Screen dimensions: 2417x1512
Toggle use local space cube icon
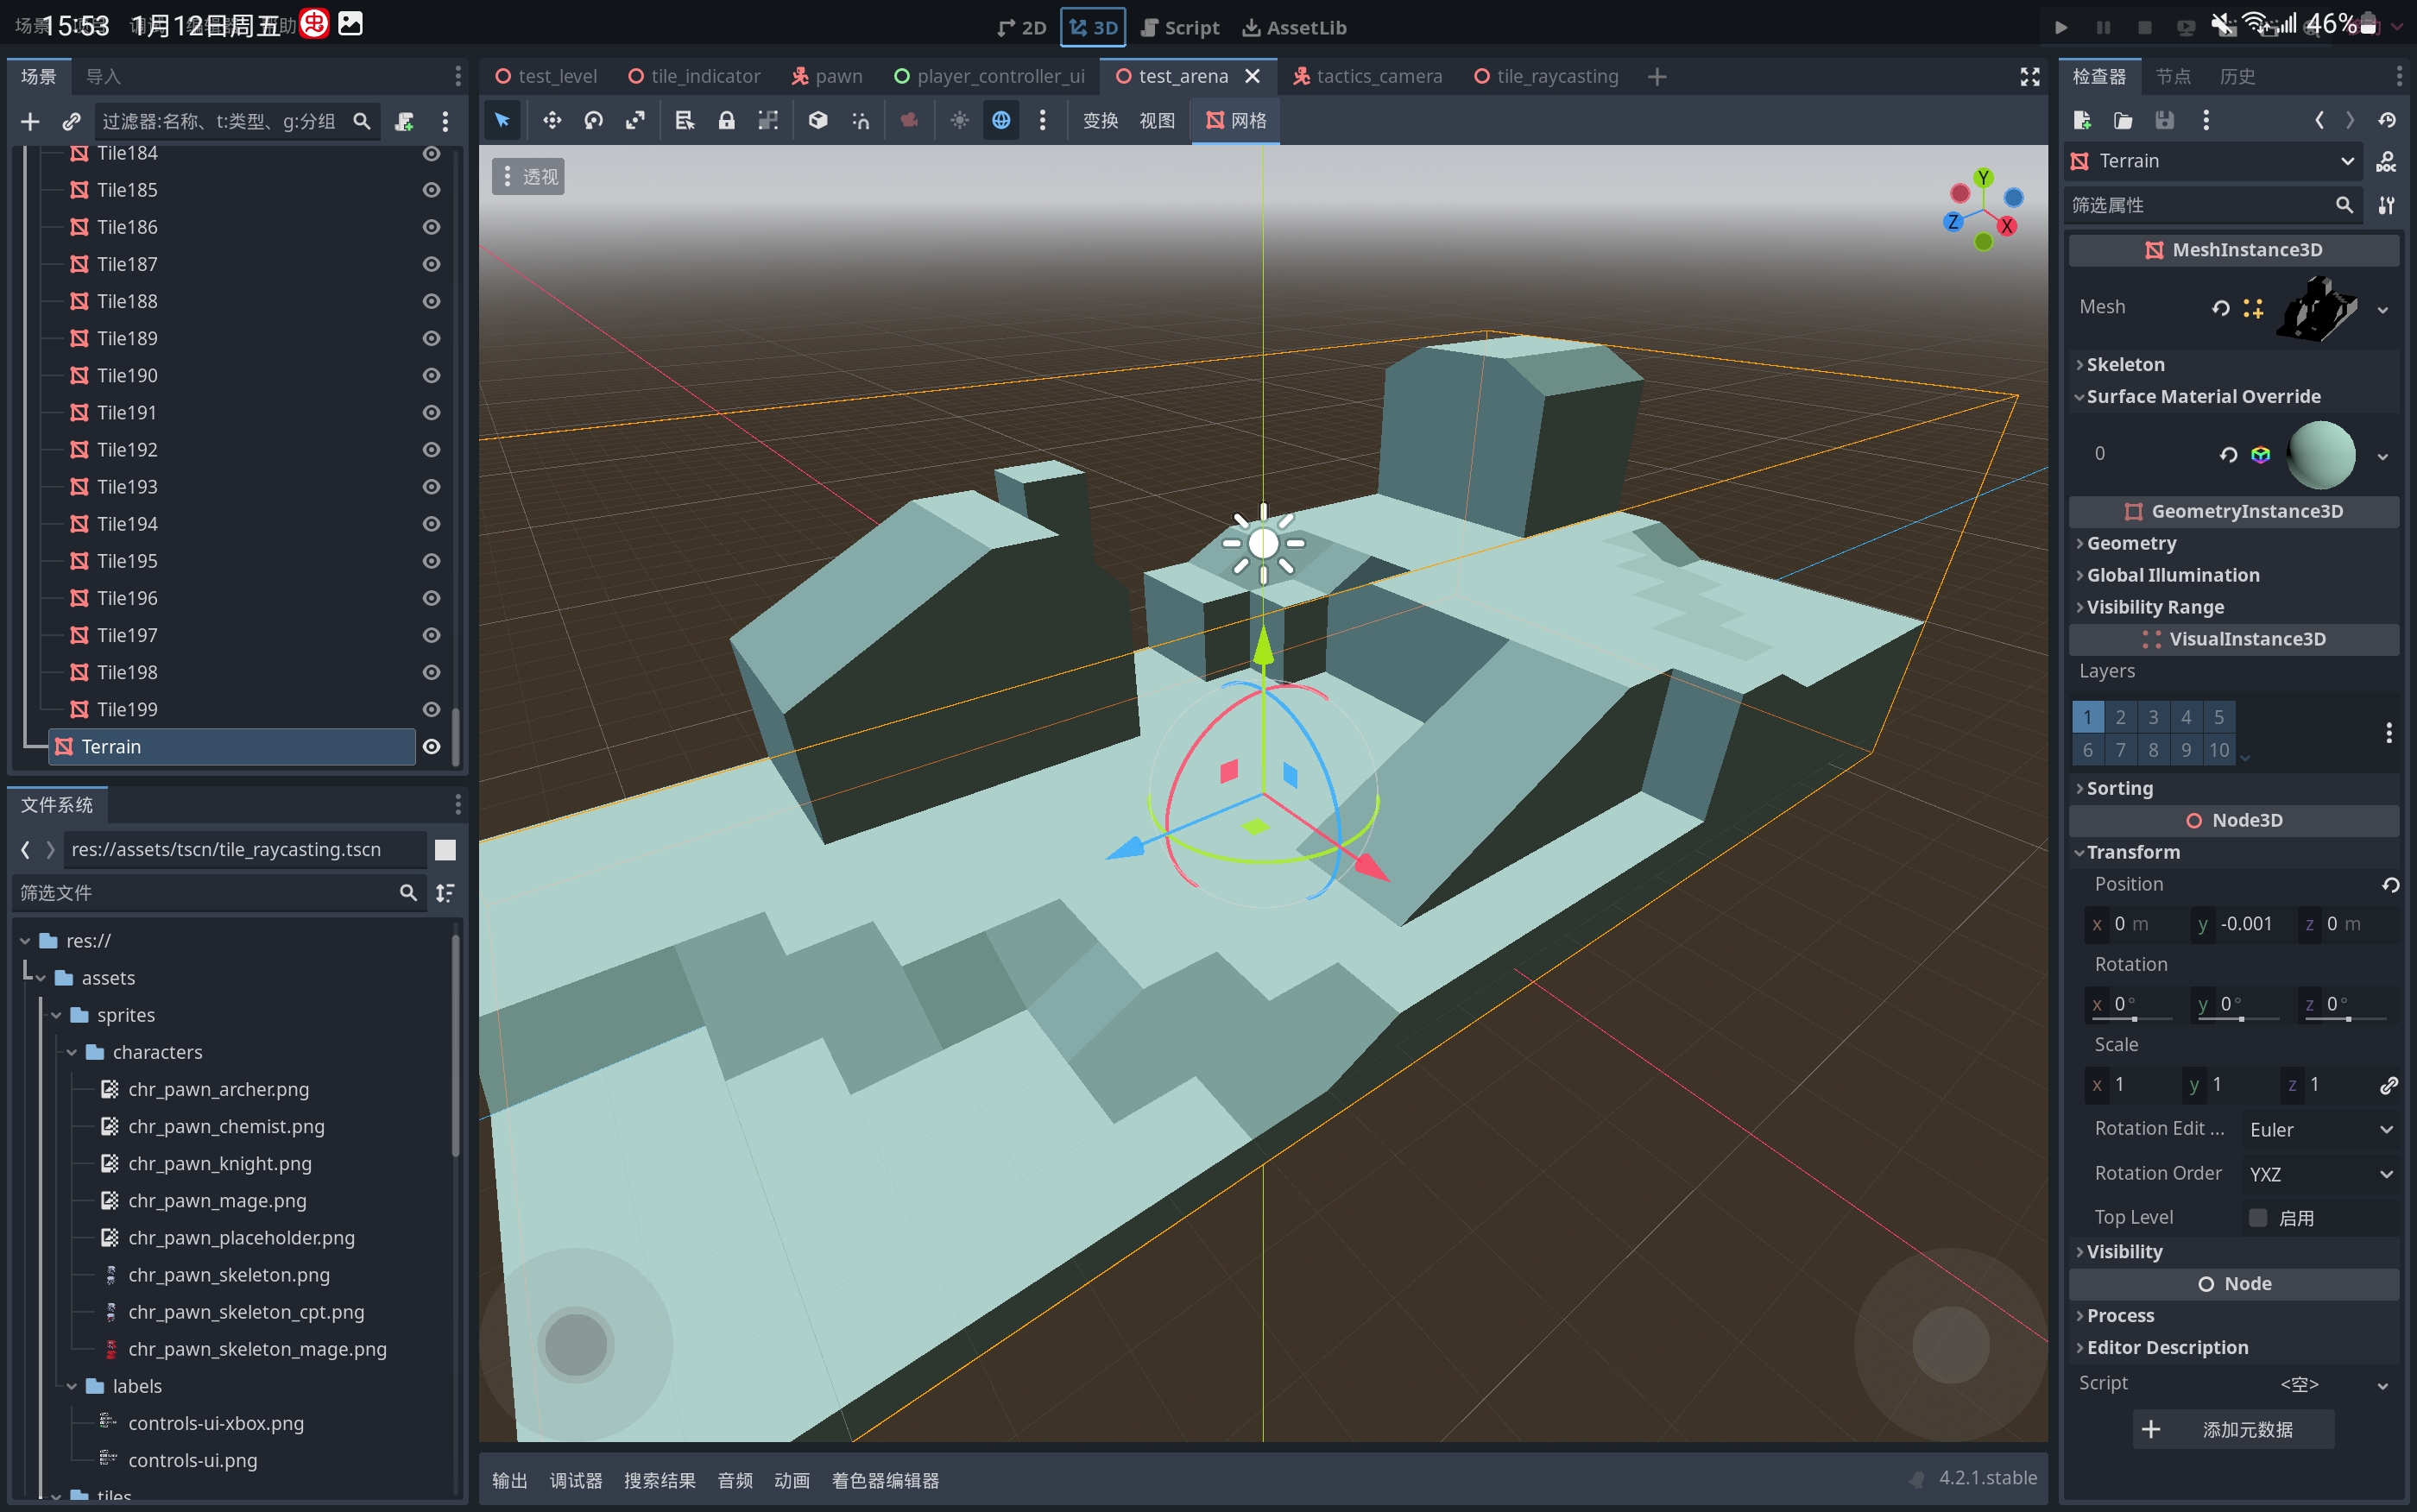(x=818, y=120)
